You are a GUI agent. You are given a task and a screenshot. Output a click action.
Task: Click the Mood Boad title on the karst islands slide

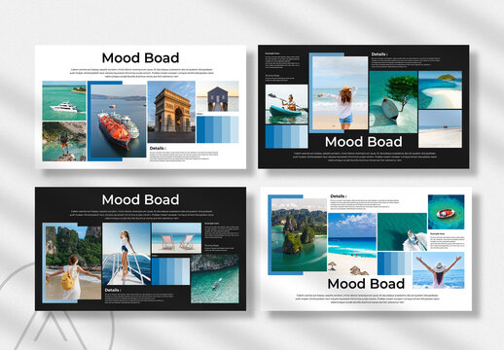366,284
